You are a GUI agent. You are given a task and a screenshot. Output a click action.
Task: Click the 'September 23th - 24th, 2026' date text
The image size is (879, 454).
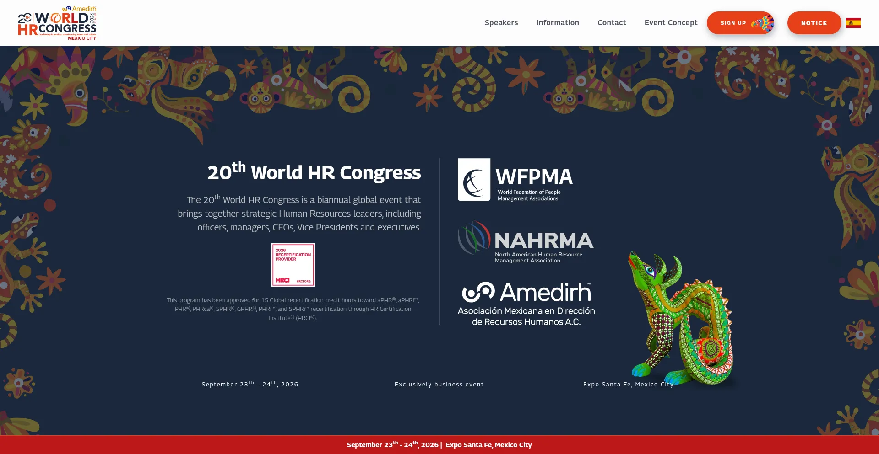(250, 384)
